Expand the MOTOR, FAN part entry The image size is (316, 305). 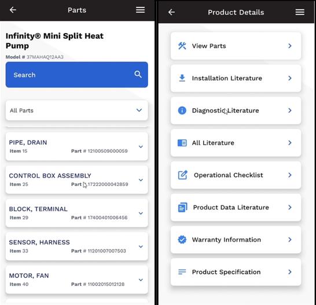tap(77, 280)
